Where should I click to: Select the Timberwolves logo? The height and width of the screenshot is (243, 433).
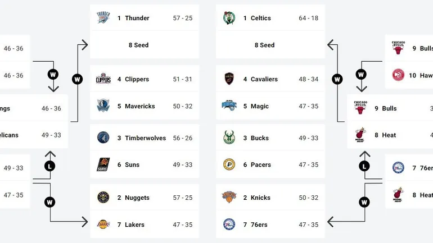click(103, 137)
